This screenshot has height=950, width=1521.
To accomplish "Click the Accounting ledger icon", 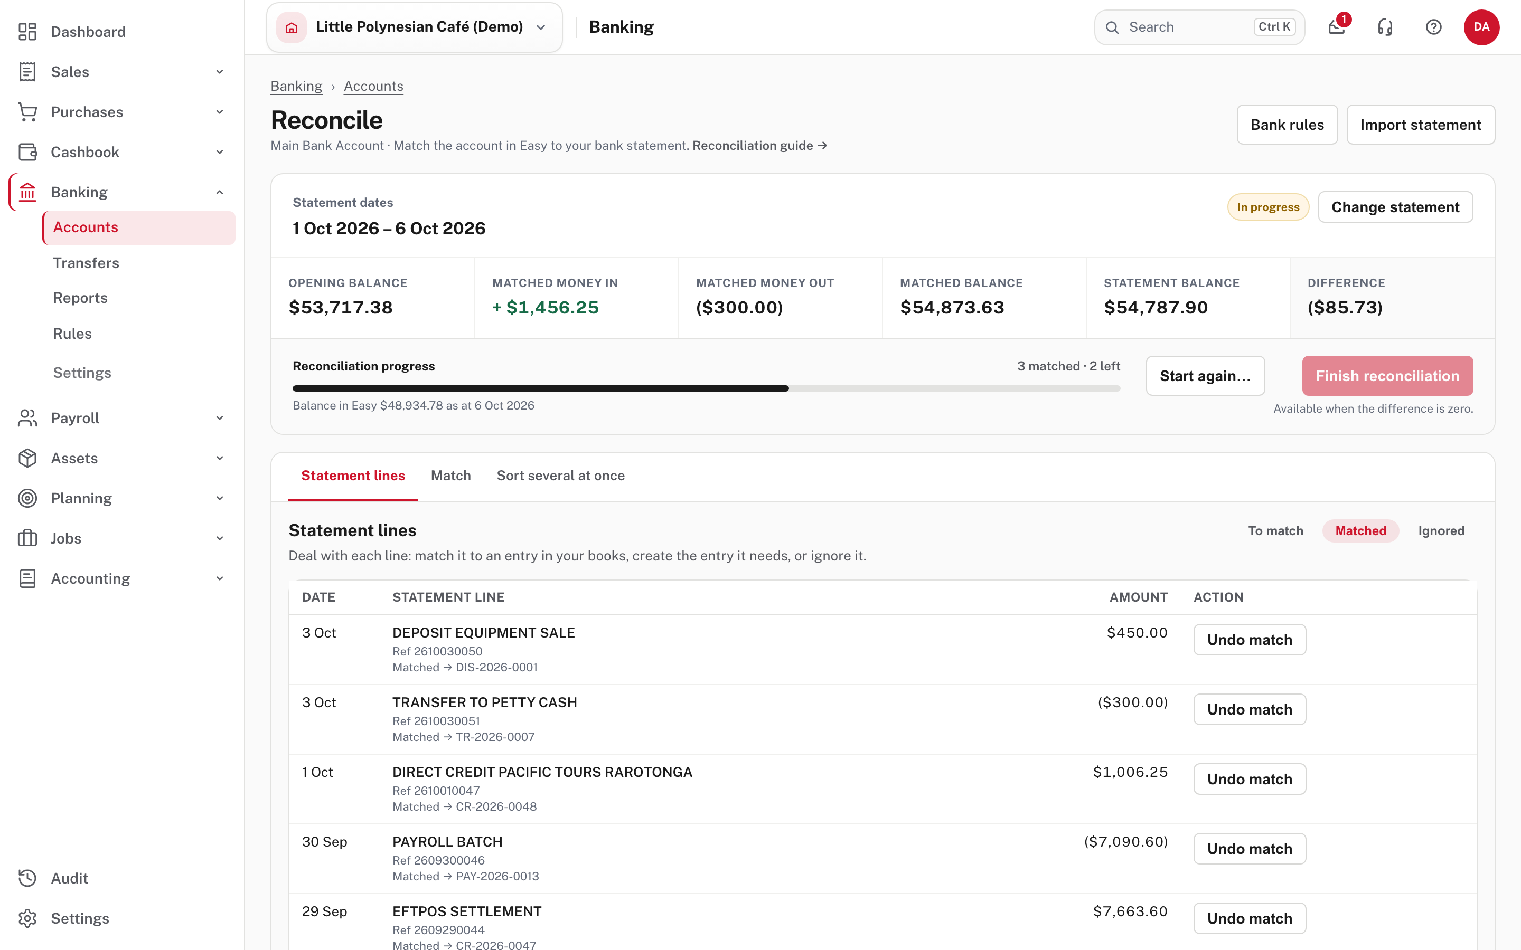I will 27,578.
